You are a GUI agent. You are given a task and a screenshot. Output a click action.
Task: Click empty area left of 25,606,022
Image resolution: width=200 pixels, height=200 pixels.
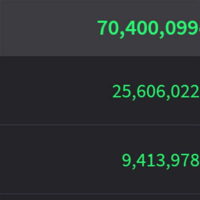53,92
